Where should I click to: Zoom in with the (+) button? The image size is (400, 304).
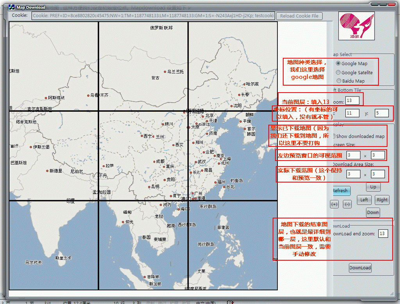[x=334, y=204]
